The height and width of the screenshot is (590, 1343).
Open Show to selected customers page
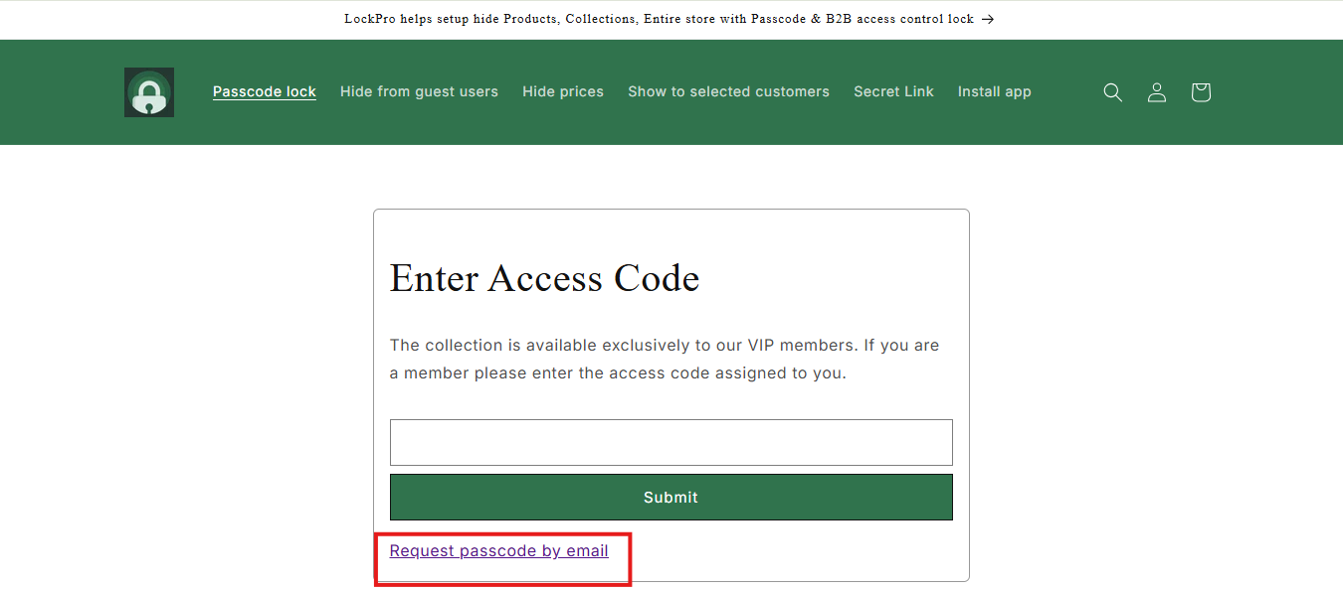pyautogui.click(x=728, y=91)
